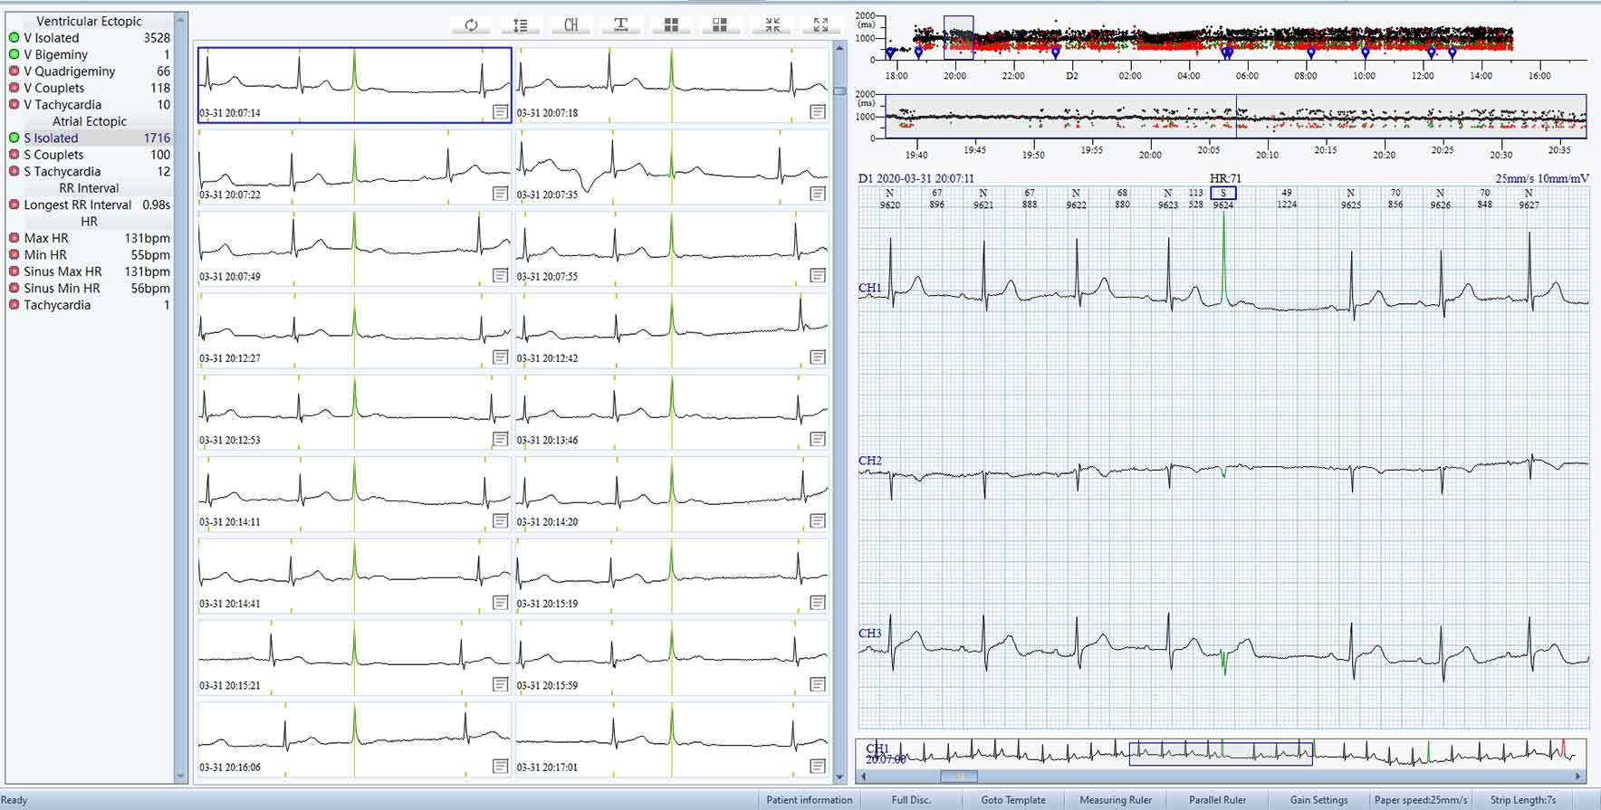Toggle the red dot beside V Couplets
The image size is (1601, 810).
tap(14, 88)
